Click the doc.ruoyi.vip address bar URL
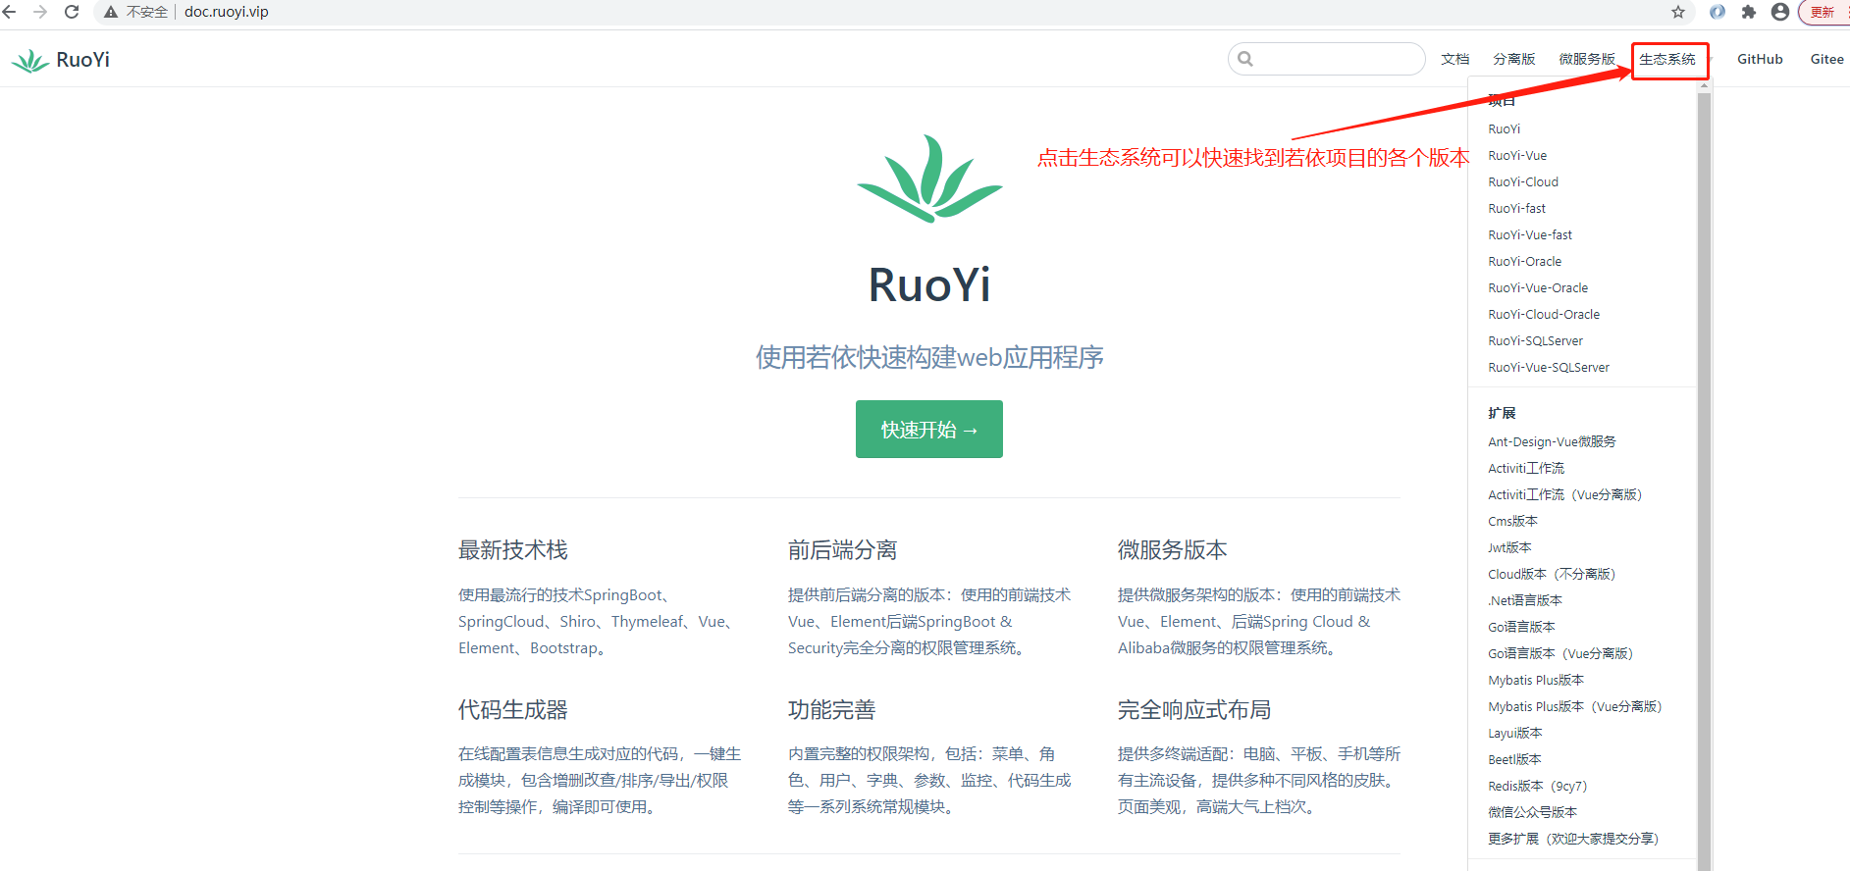The image size is (1850, 871). tap(227, 12)
